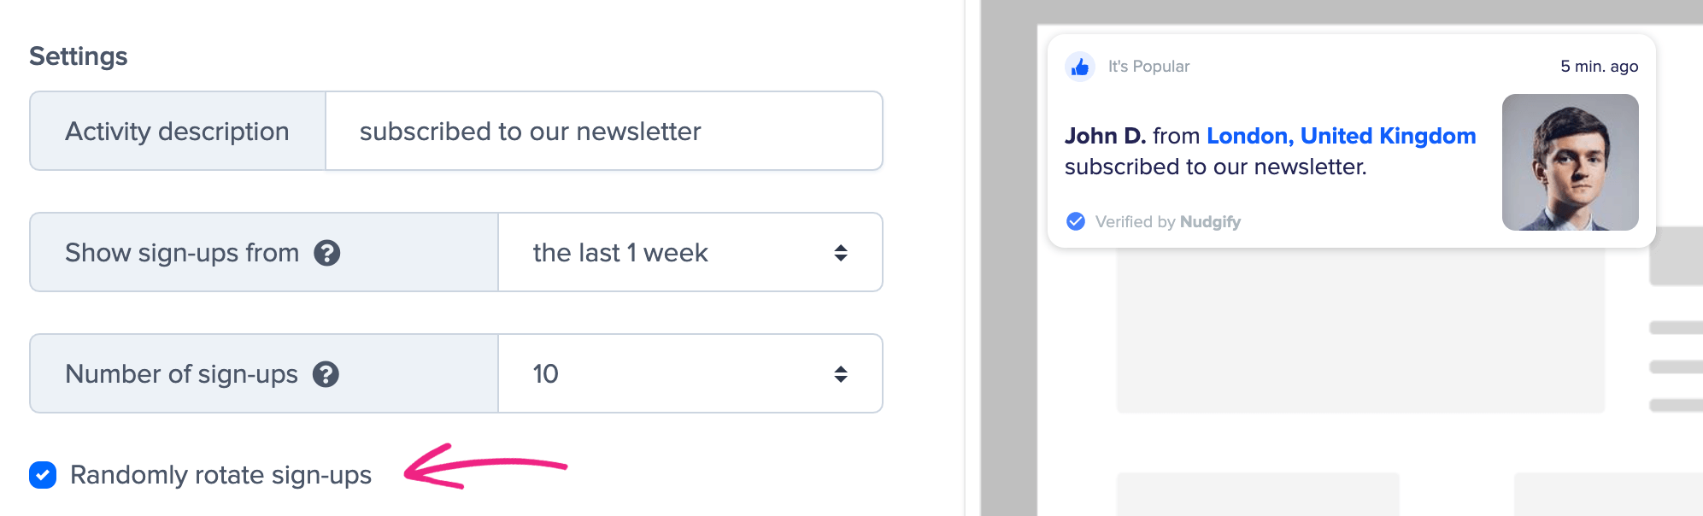Click the "Activity description" field label
The image size is (1703, 516).
click(x=177, y=132)
